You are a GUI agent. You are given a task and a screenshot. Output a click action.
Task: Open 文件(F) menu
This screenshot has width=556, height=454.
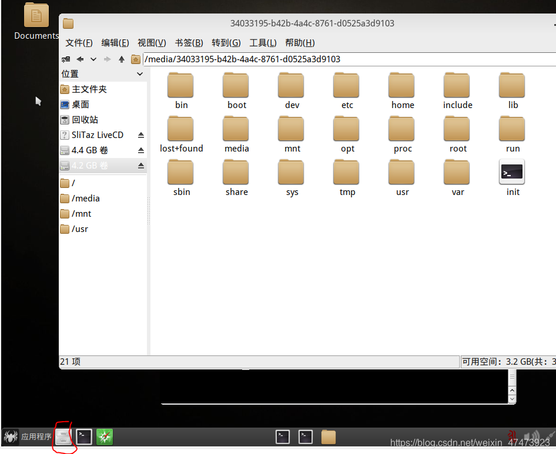79,43
